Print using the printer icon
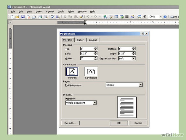Screen dimensions: 186x140 coord(40,17)
